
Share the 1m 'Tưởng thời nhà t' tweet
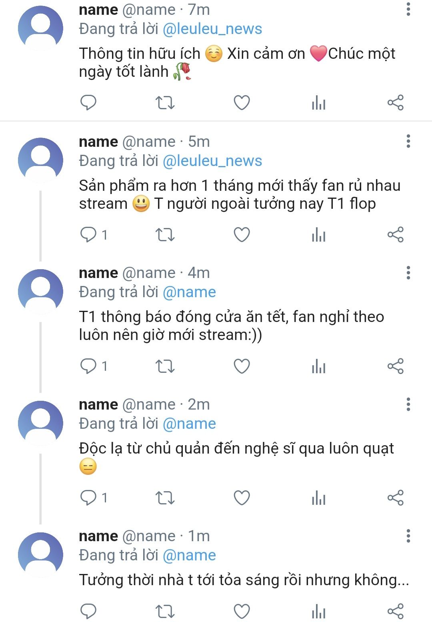pos(395,611)
